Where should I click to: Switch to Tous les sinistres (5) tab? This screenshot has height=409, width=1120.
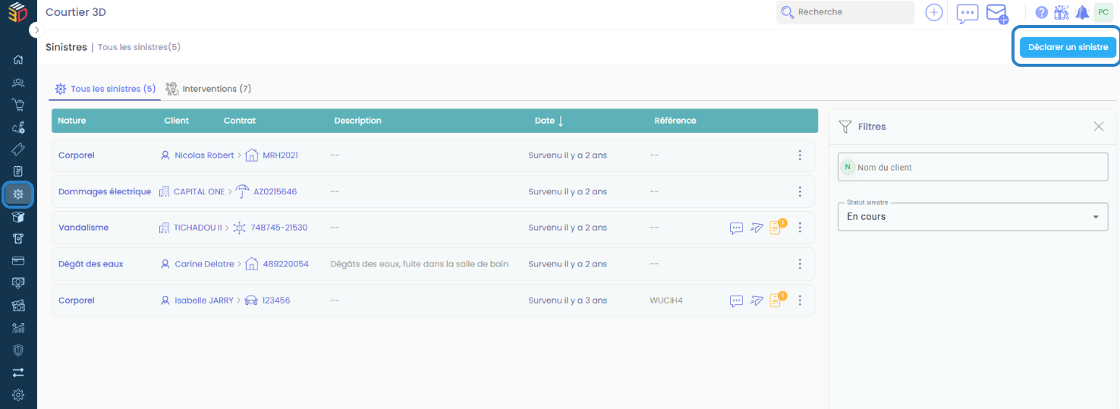click(105, 89)
